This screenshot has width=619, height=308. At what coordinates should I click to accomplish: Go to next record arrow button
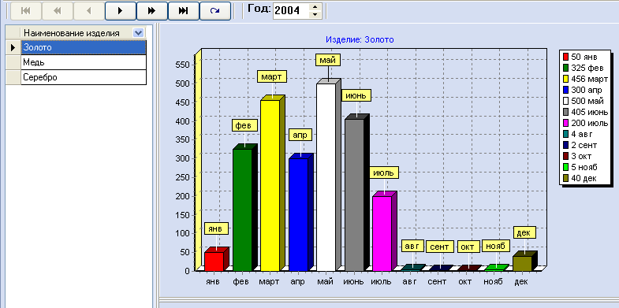coord(121,11)
